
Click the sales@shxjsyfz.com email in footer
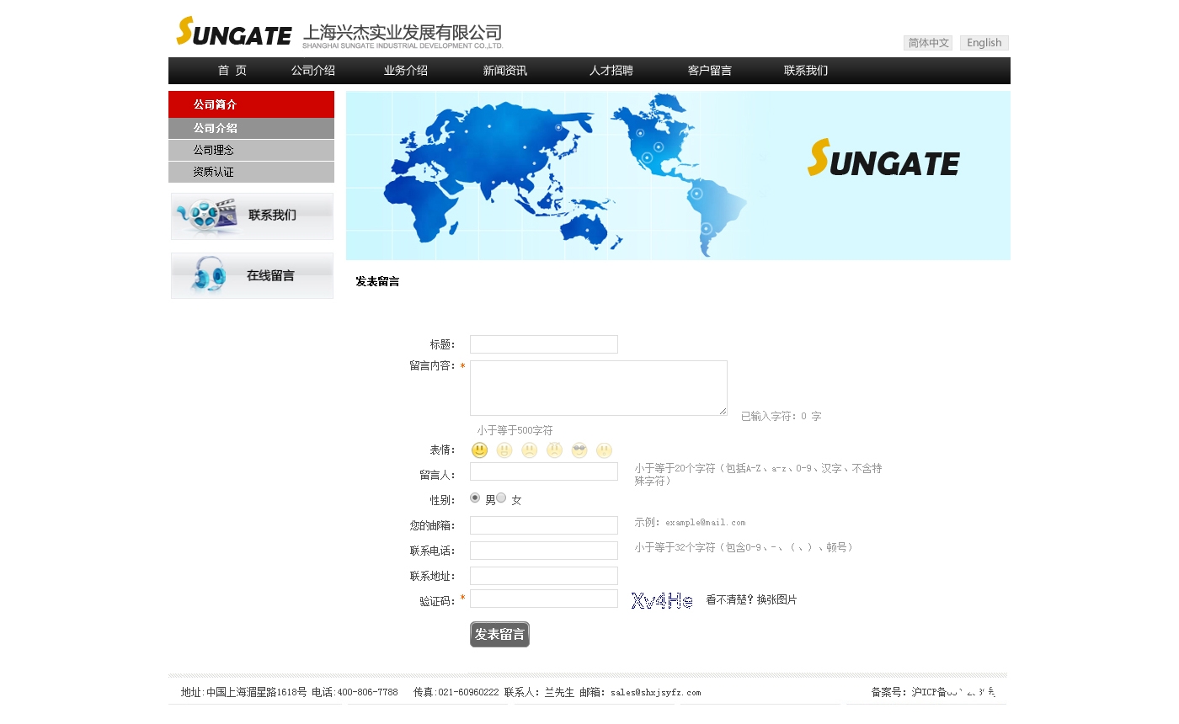click(655, 693)
